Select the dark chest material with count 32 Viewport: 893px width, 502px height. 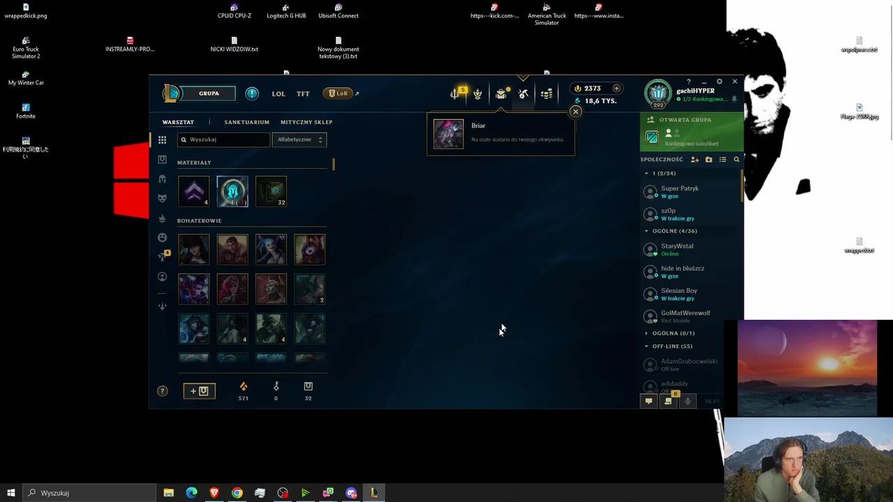(271, 192)
